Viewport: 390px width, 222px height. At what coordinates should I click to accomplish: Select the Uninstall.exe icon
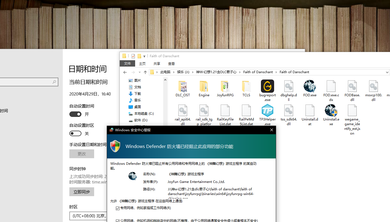click(331, 110)
